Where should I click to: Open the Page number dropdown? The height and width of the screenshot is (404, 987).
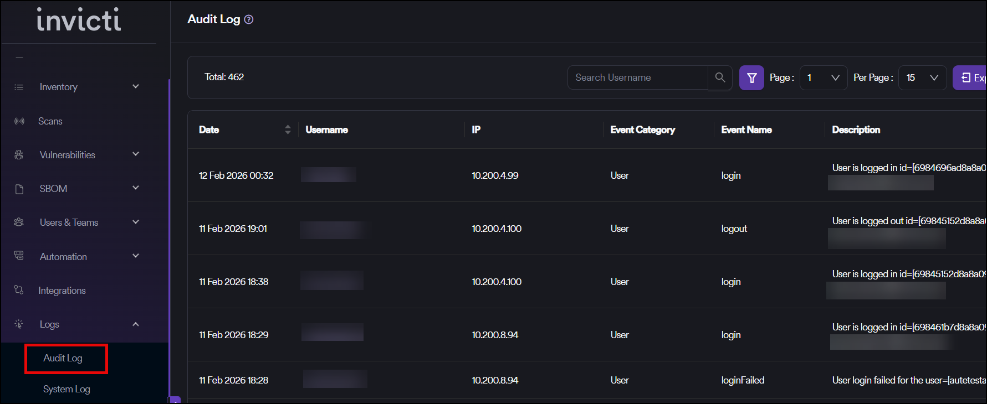[x=823, y=77]
